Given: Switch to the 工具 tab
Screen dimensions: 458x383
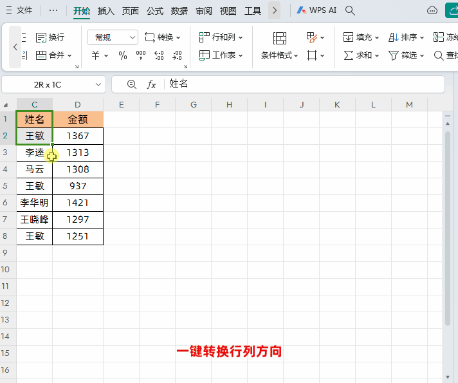Looking at the screenshot, I should (253, 11).
